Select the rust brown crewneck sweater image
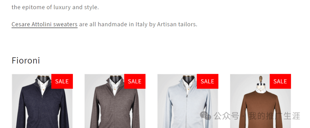Image resolution: width=310 pixels, height=128 pixels. click(x=261, y=101)
